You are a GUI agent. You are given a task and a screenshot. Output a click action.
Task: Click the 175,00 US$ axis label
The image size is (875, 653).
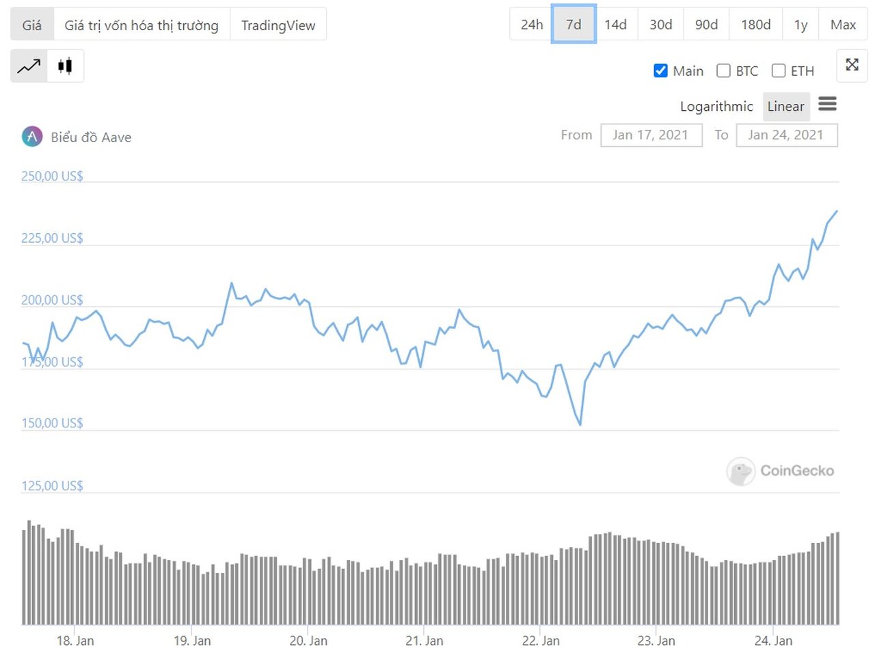(52, 362)
